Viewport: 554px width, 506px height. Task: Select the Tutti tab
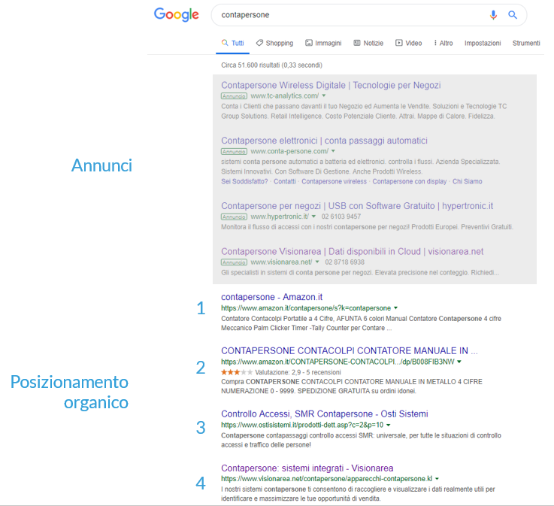[232, 43]
